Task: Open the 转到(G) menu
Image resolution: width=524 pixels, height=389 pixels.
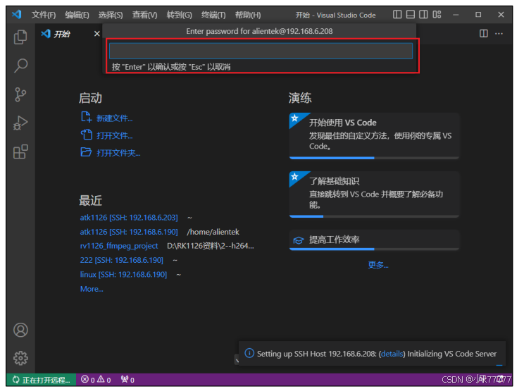Action: pos(179,15)
